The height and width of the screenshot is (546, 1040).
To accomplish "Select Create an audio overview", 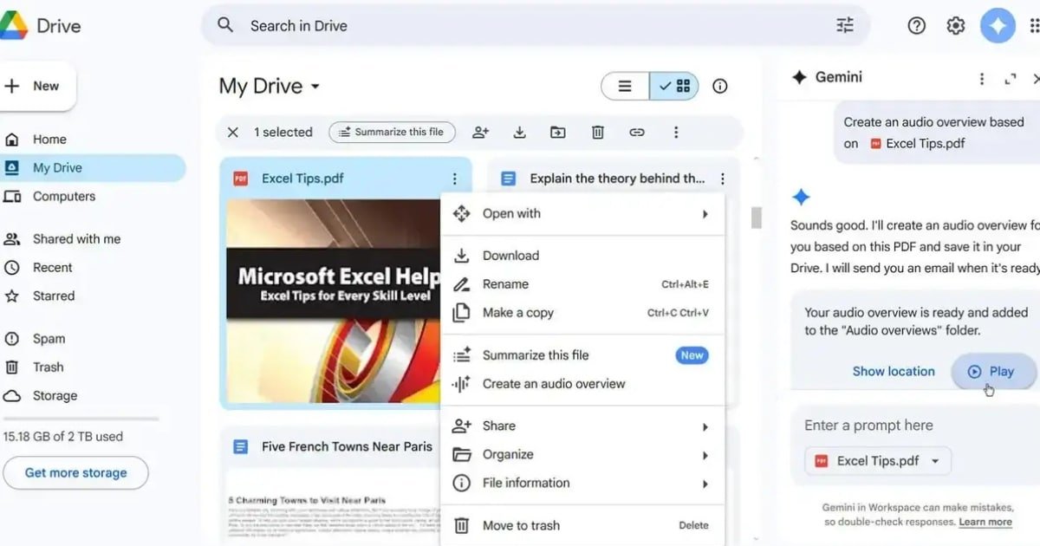I will click(x=582, y=384).
